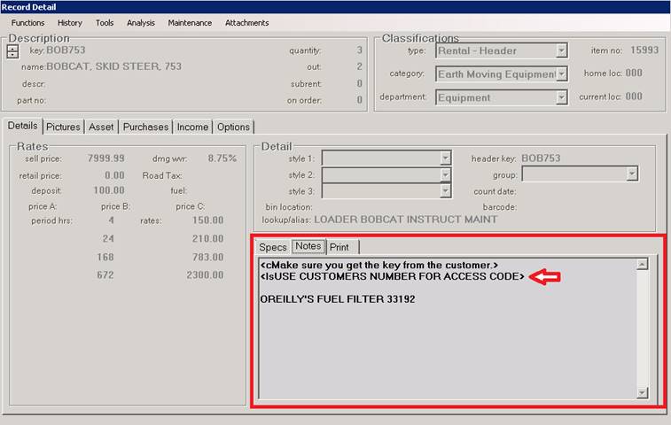Open the History menu
The width and height of the screenshot is (671, 425).
pyautogui.click(x=70, y=23)
